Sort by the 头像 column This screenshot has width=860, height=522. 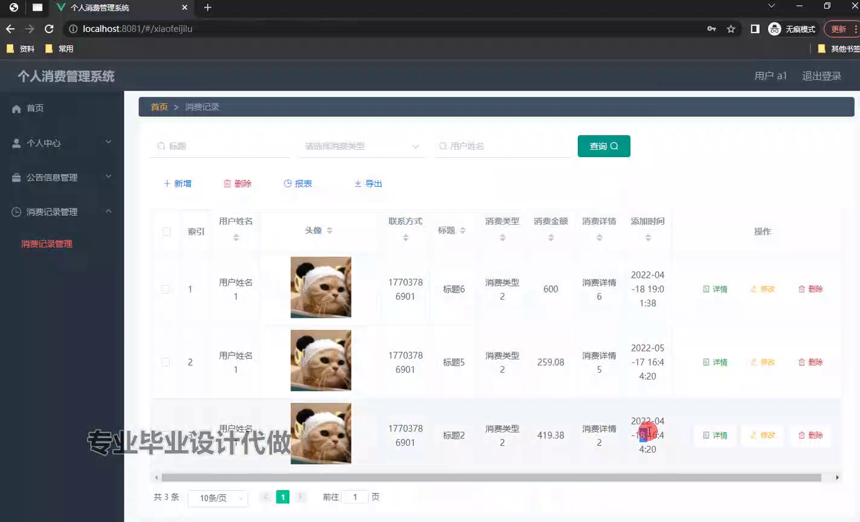pos(329,231)
